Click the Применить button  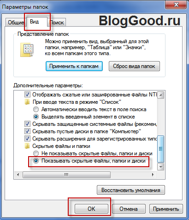(166, 209)
